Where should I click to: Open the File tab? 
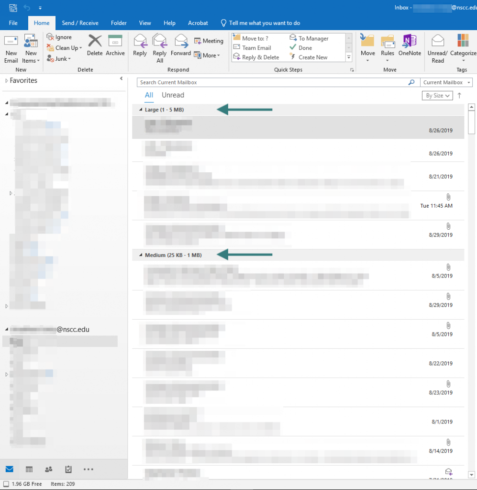(x=13, y=23)
